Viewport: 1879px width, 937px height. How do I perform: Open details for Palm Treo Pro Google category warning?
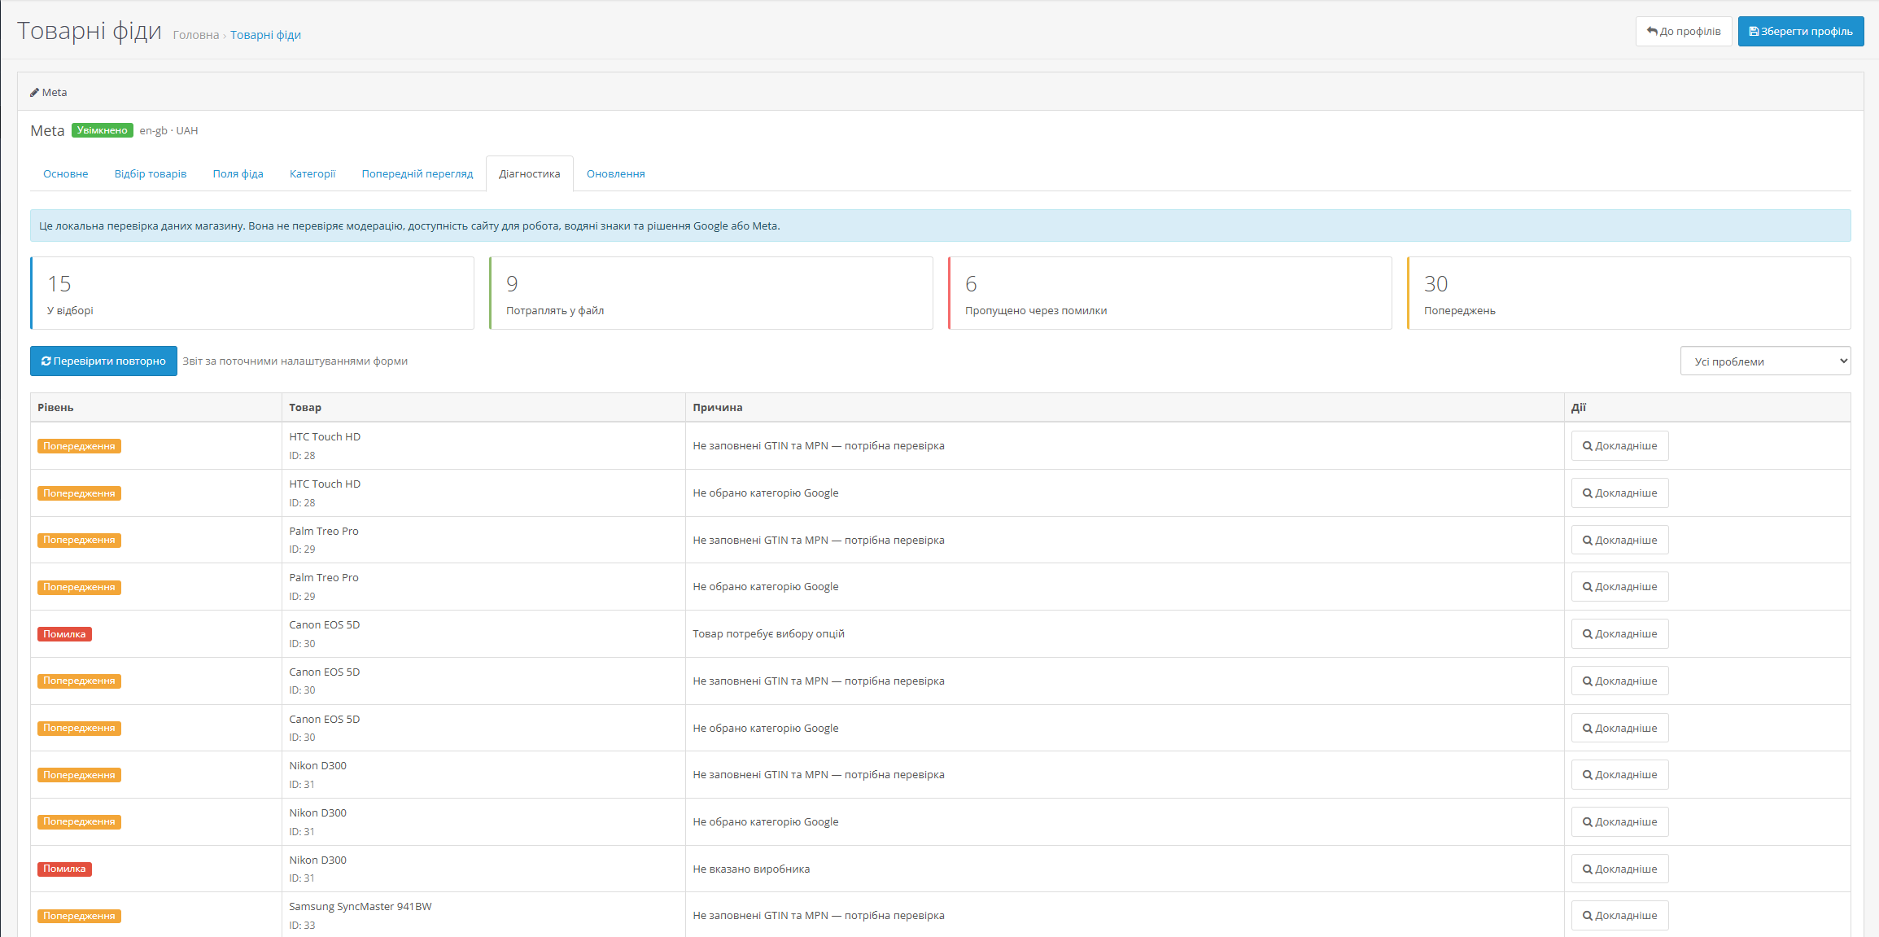pyautogui.click(x=1619, y=587)
